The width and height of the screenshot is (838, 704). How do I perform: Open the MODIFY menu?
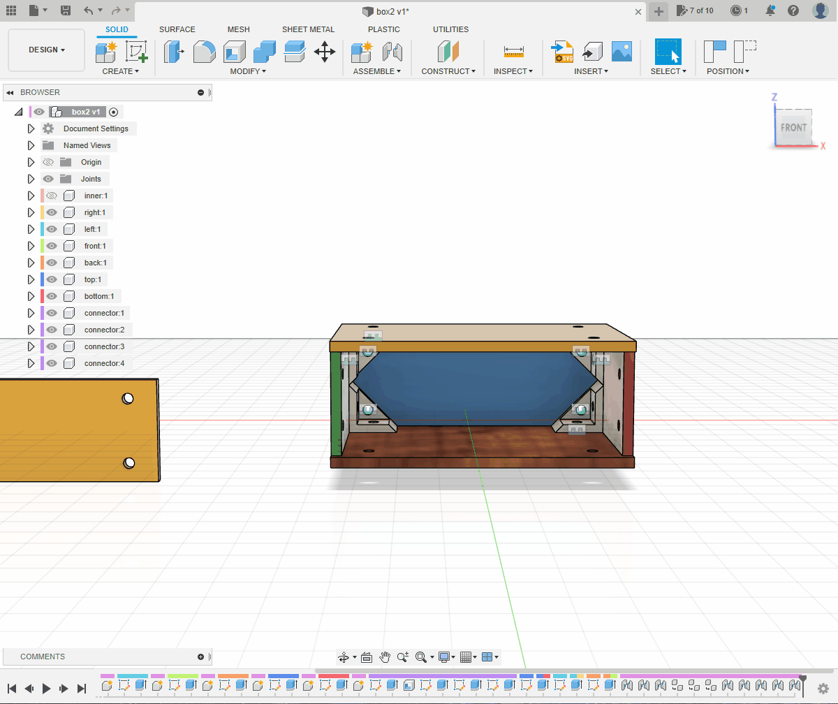coord(247,71)
